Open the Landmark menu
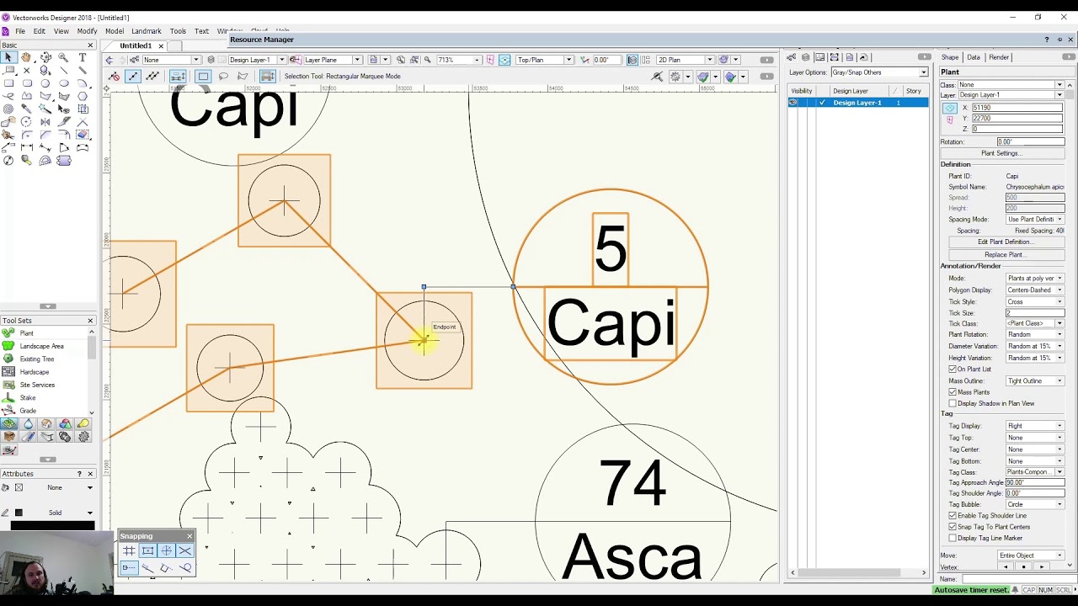 click(x=147, y=31)
